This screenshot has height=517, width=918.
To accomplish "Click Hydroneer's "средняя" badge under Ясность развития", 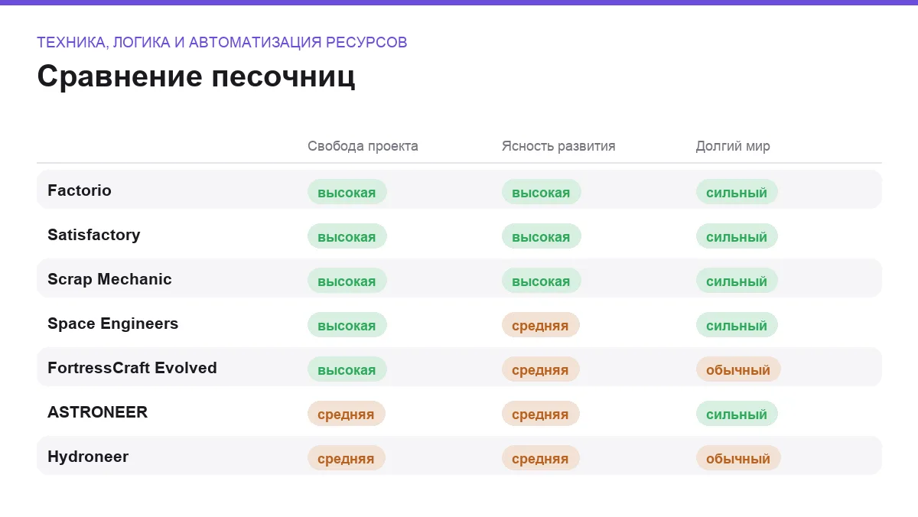I will click(541, 458).
